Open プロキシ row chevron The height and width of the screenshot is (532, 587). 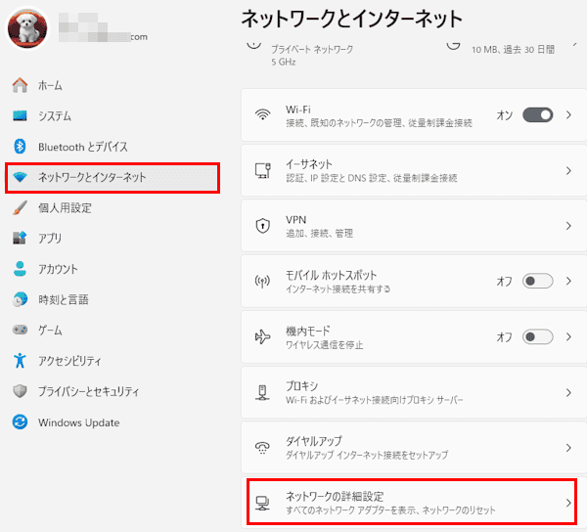568,392
